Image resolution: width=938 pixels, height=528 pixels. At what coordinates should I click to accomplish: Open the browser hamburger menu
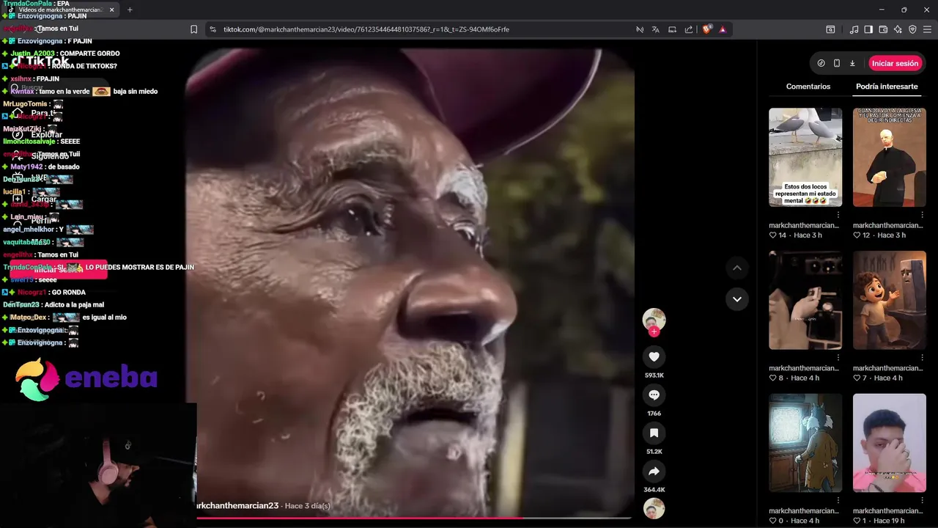click(x=927, y=29)
